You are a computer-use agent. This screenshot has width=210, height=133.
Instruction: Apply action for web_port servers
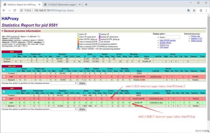pos(82,83)
